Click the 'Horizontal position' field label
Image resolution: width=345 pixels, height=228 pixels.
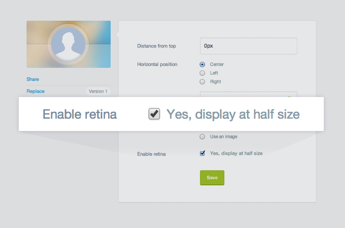pyautogui.click(x=157, y=65)
